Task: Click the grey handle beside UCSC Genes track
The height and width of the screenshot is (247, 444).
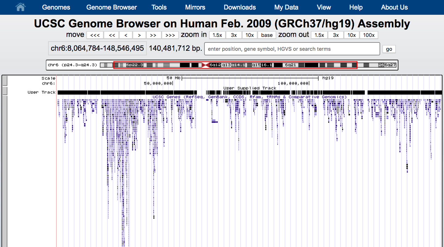Action: tap(5, 171)
